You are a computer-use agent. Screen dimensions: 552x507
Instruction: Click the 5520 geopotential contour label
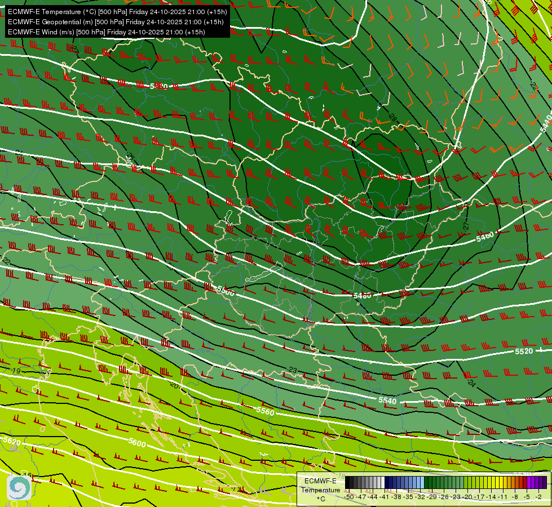click(524, 351)
